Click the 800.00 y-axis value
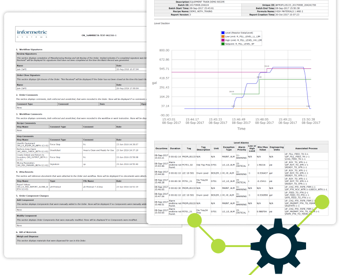Viewport: 340px width, 275px height. 164,50
